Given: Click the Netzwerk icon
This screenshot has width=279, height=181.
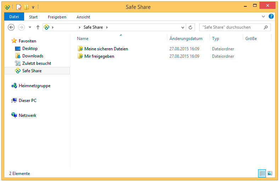Looking at the screenshot, I should tap(14, 115).
